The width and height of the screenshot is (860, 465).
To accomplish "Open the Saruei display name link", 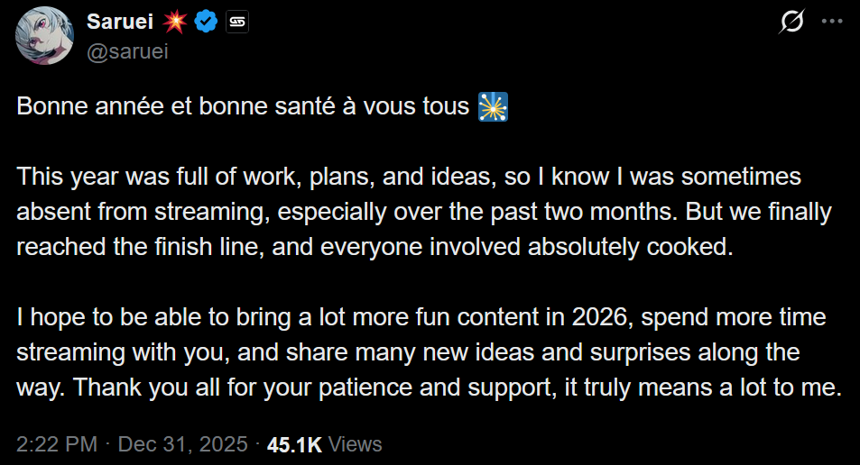I will [x=119, y=22].
